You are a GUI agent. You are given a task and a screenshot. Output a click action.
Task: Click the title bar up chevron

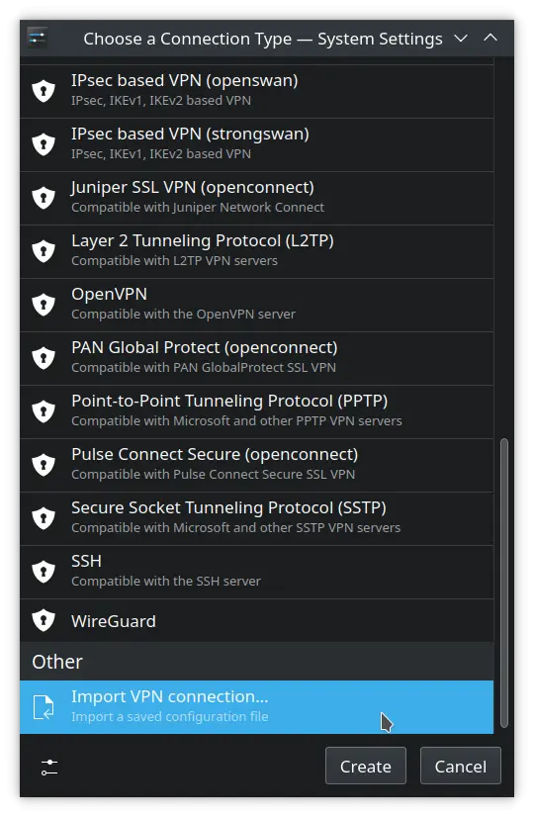[x=490, y=38]
